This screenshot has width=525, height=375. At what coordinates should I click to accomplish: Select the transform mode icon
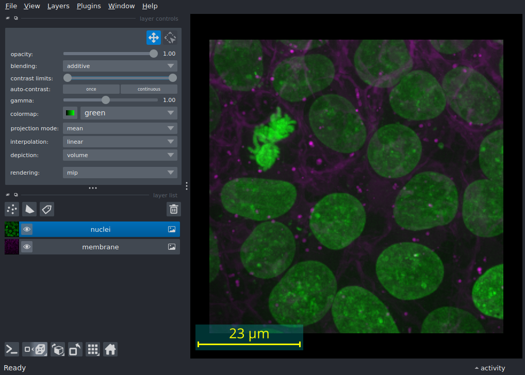point(170,38)
